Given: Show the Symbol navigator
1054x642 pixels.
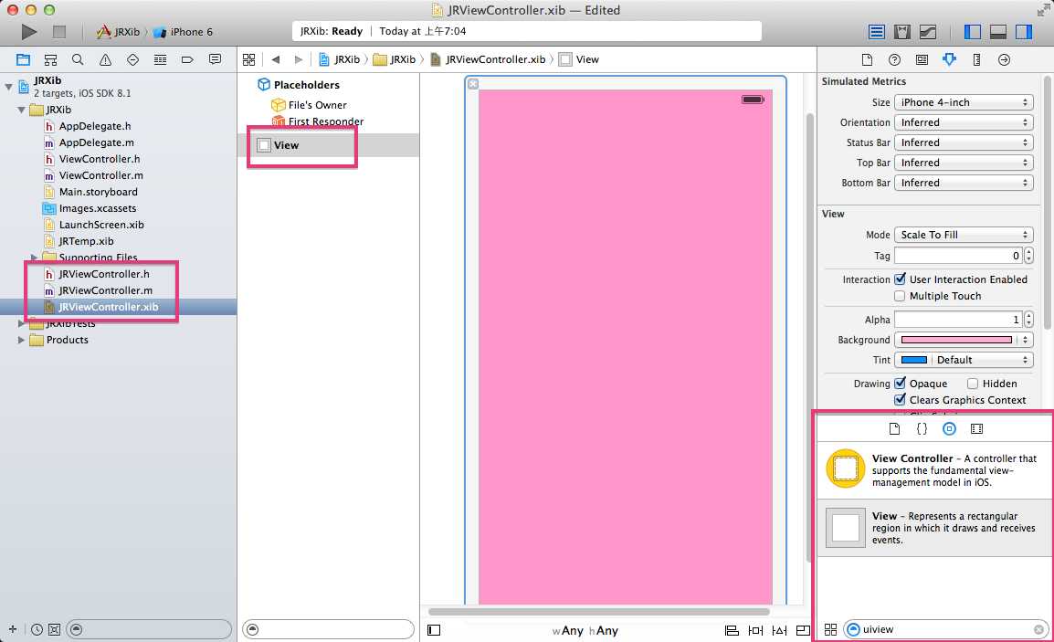Looking at the screenshot, I should pyautogui.click(x=50, y=60).
